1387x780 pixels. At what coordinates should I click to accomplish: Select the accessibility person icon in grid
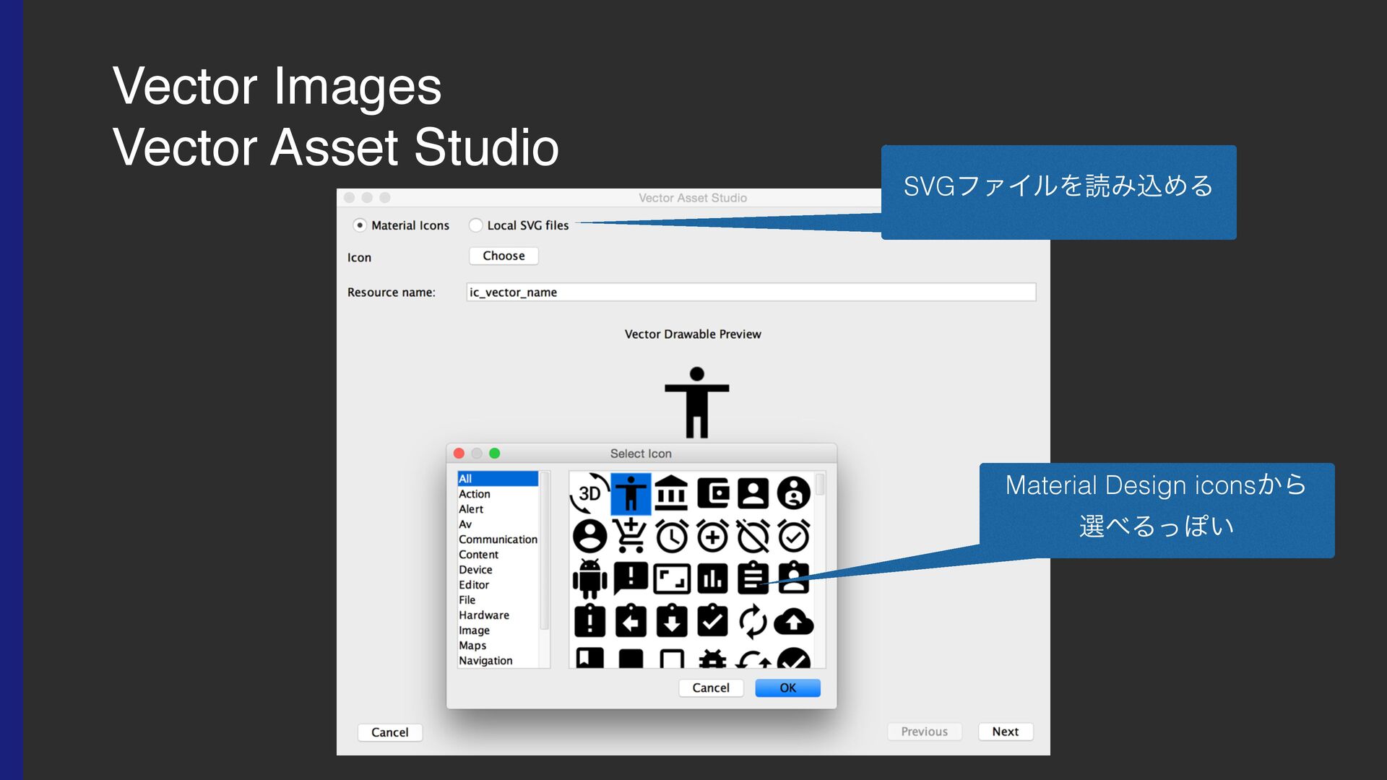tap(631, 494)
